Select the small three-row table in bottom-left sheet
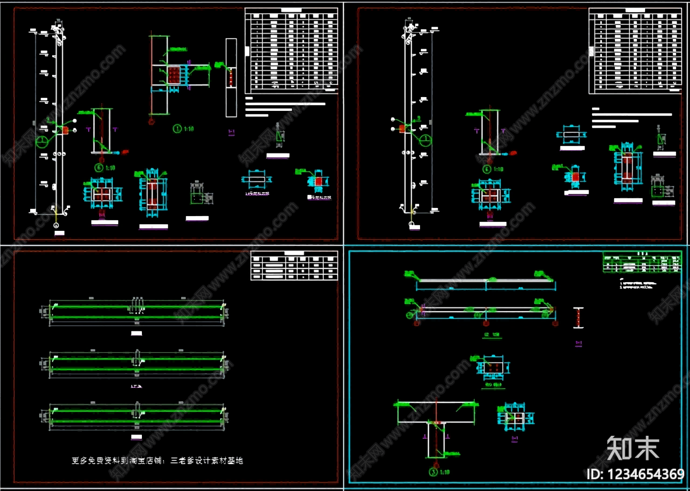The image size is (690, 491). click(294, 266)
